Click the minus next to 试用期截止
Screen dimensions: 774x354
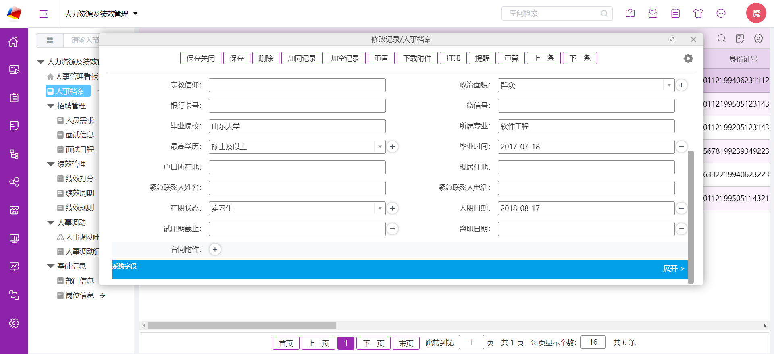(x=392, y=229)
